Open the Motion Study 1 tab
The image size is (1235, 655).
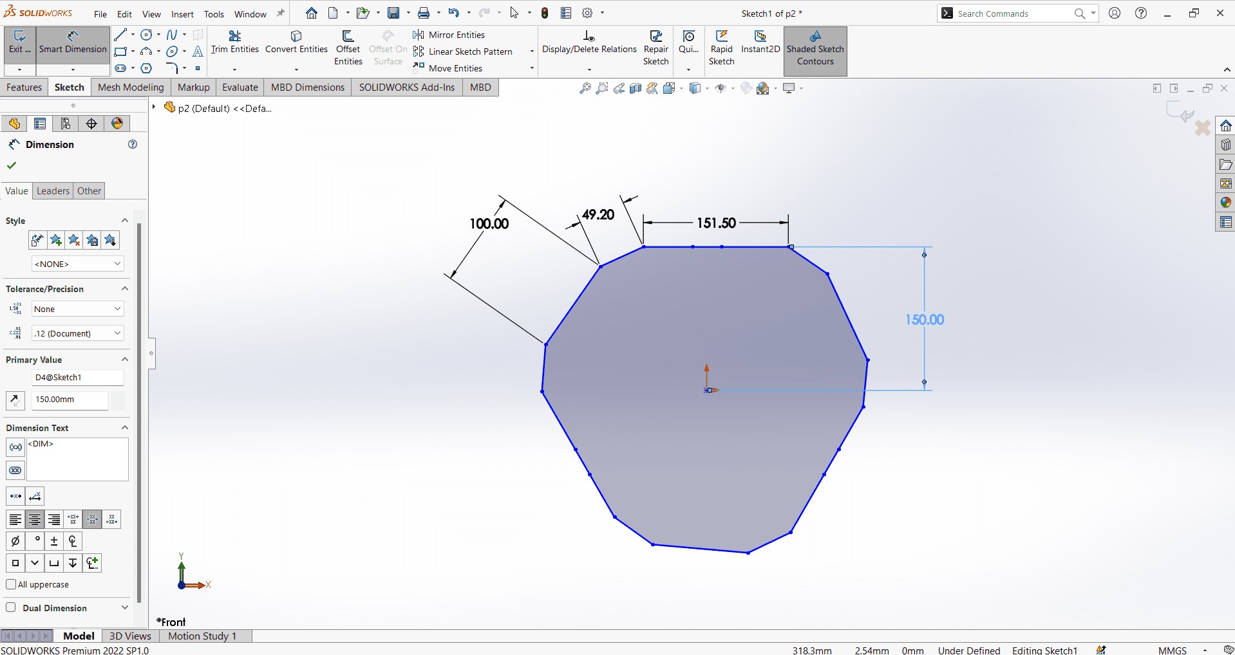[x=202, y=636]
